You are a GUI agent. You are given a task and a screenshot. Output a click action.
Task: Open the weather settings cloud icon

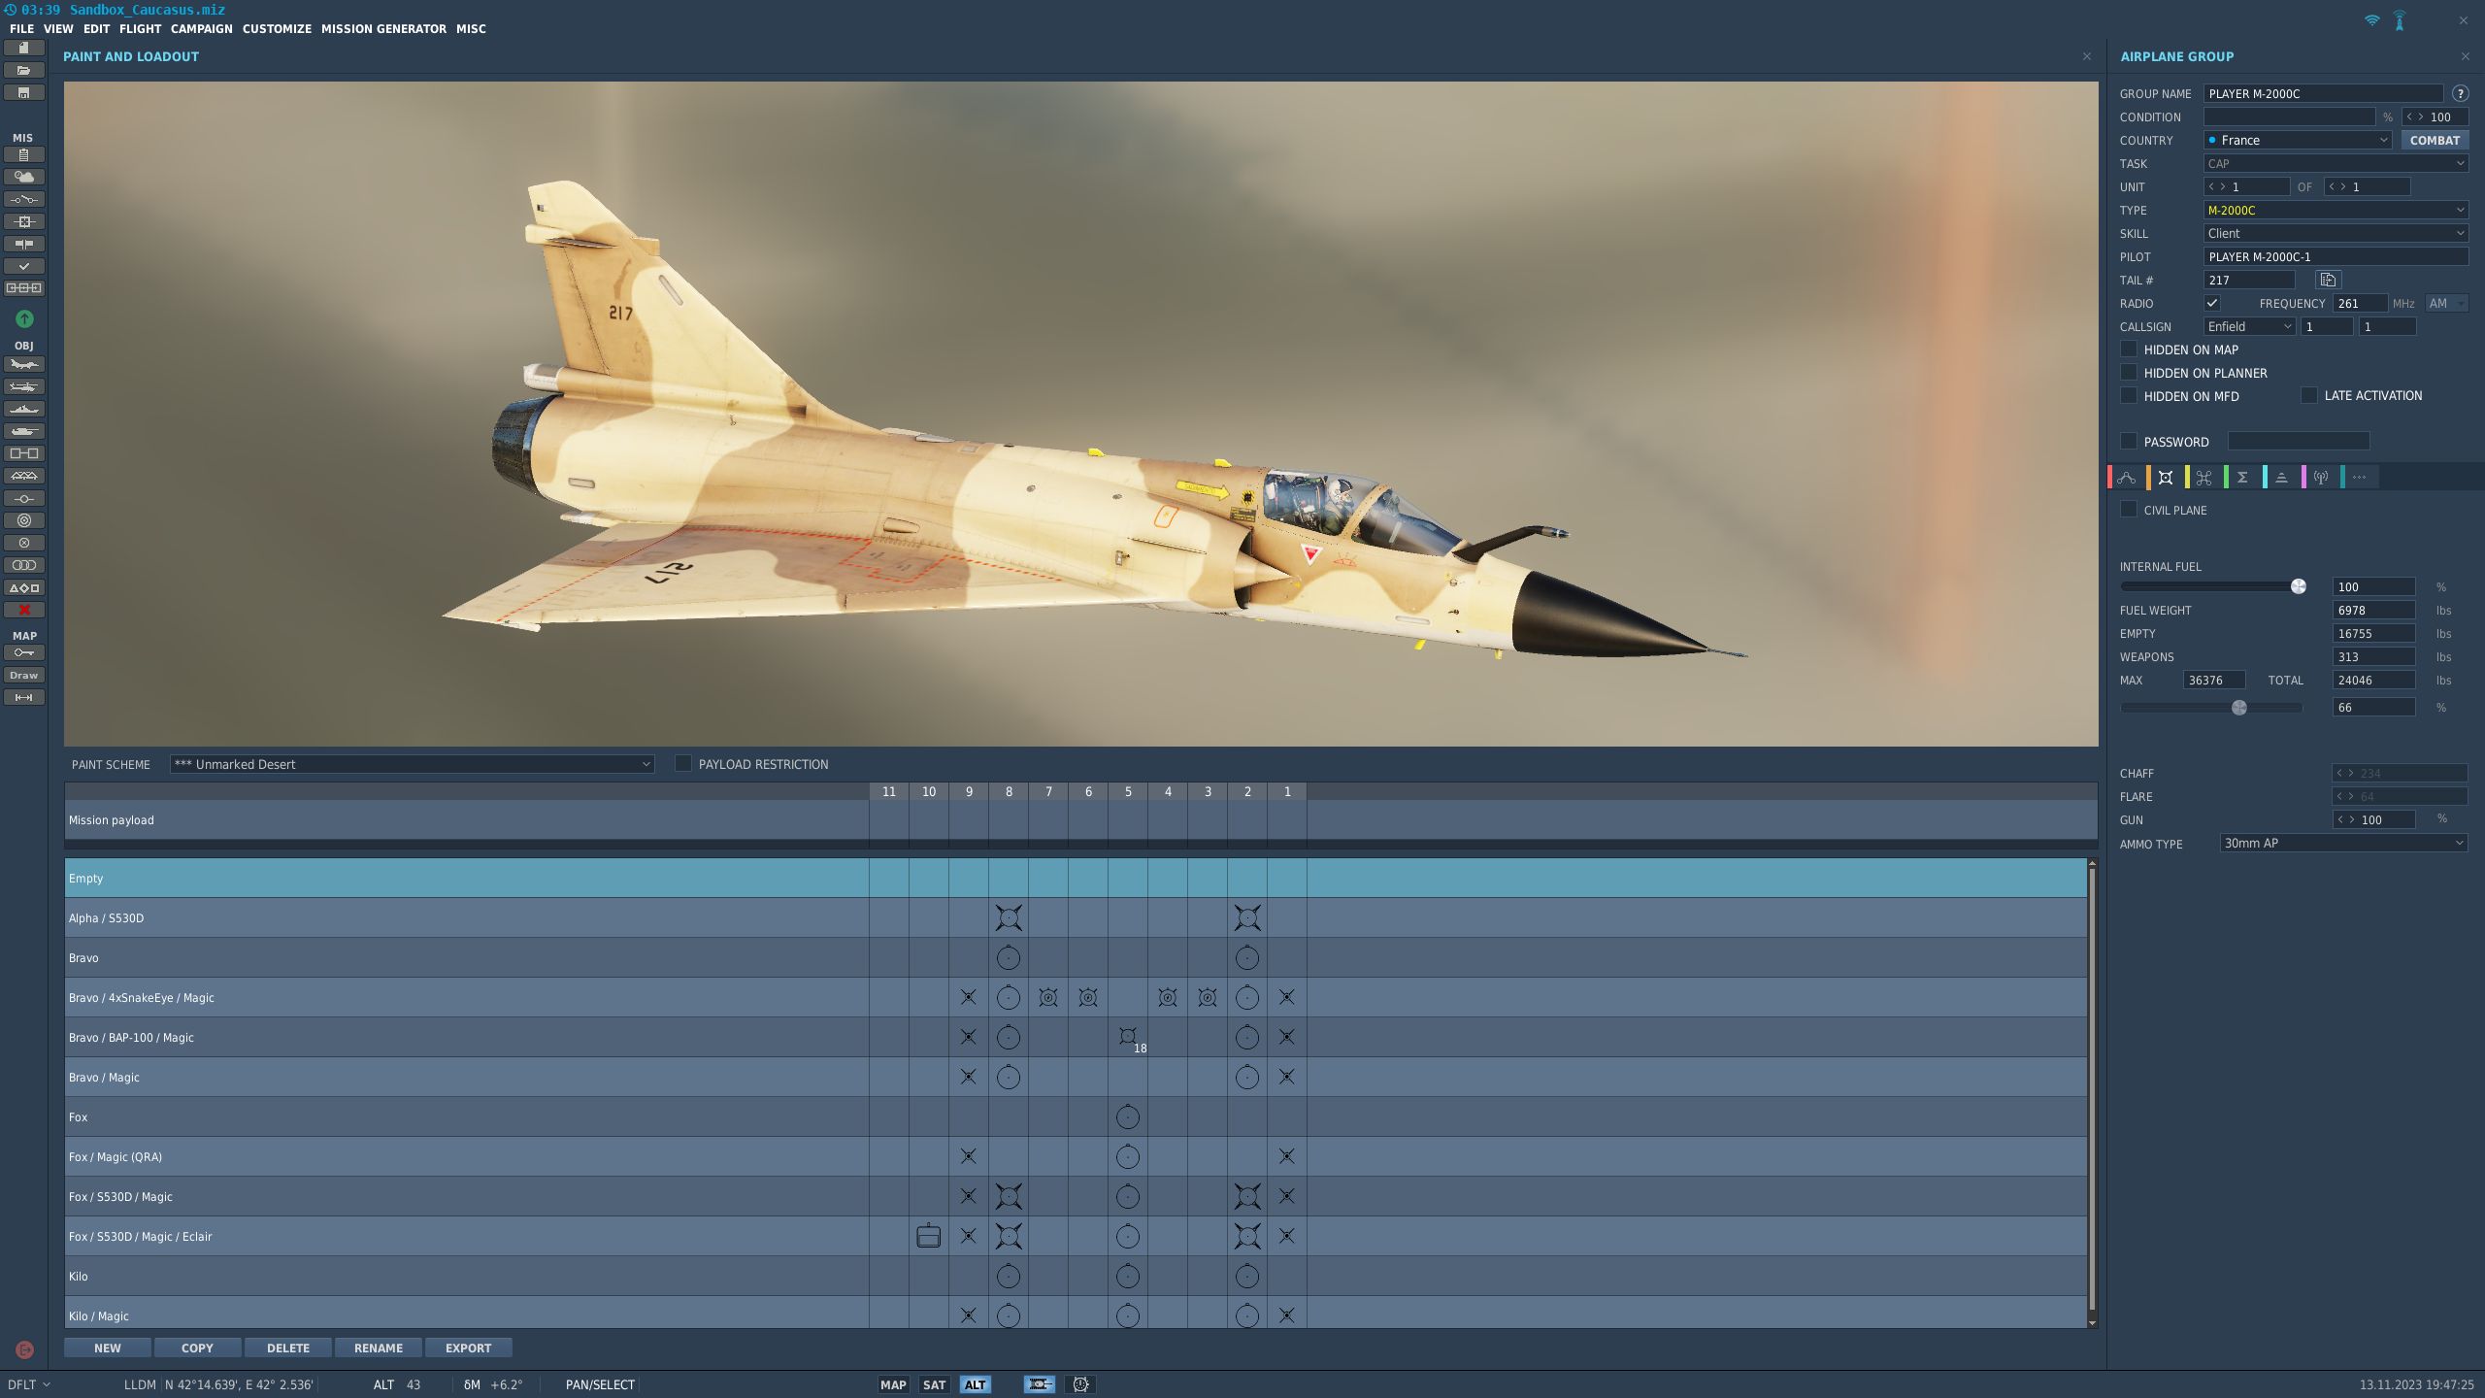pyautogui.click(x=24, y=177)
